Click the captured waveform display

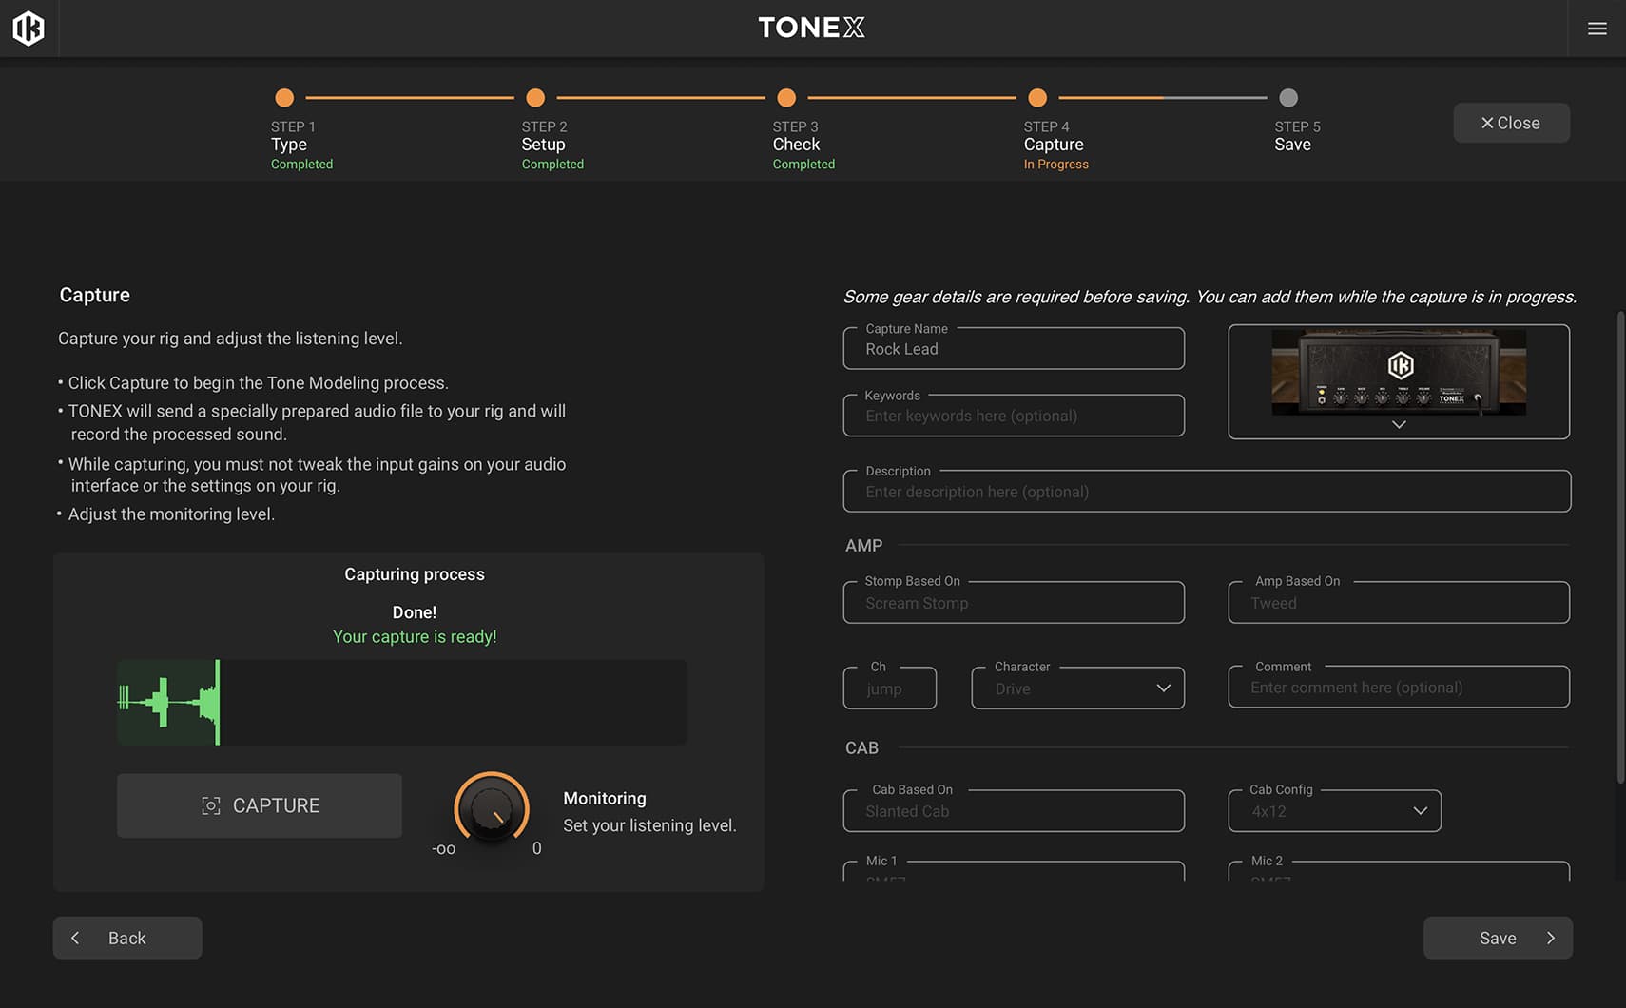tap(401, 703)
